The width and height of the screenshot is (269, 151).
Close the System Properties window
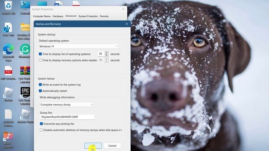click(123, 9)
